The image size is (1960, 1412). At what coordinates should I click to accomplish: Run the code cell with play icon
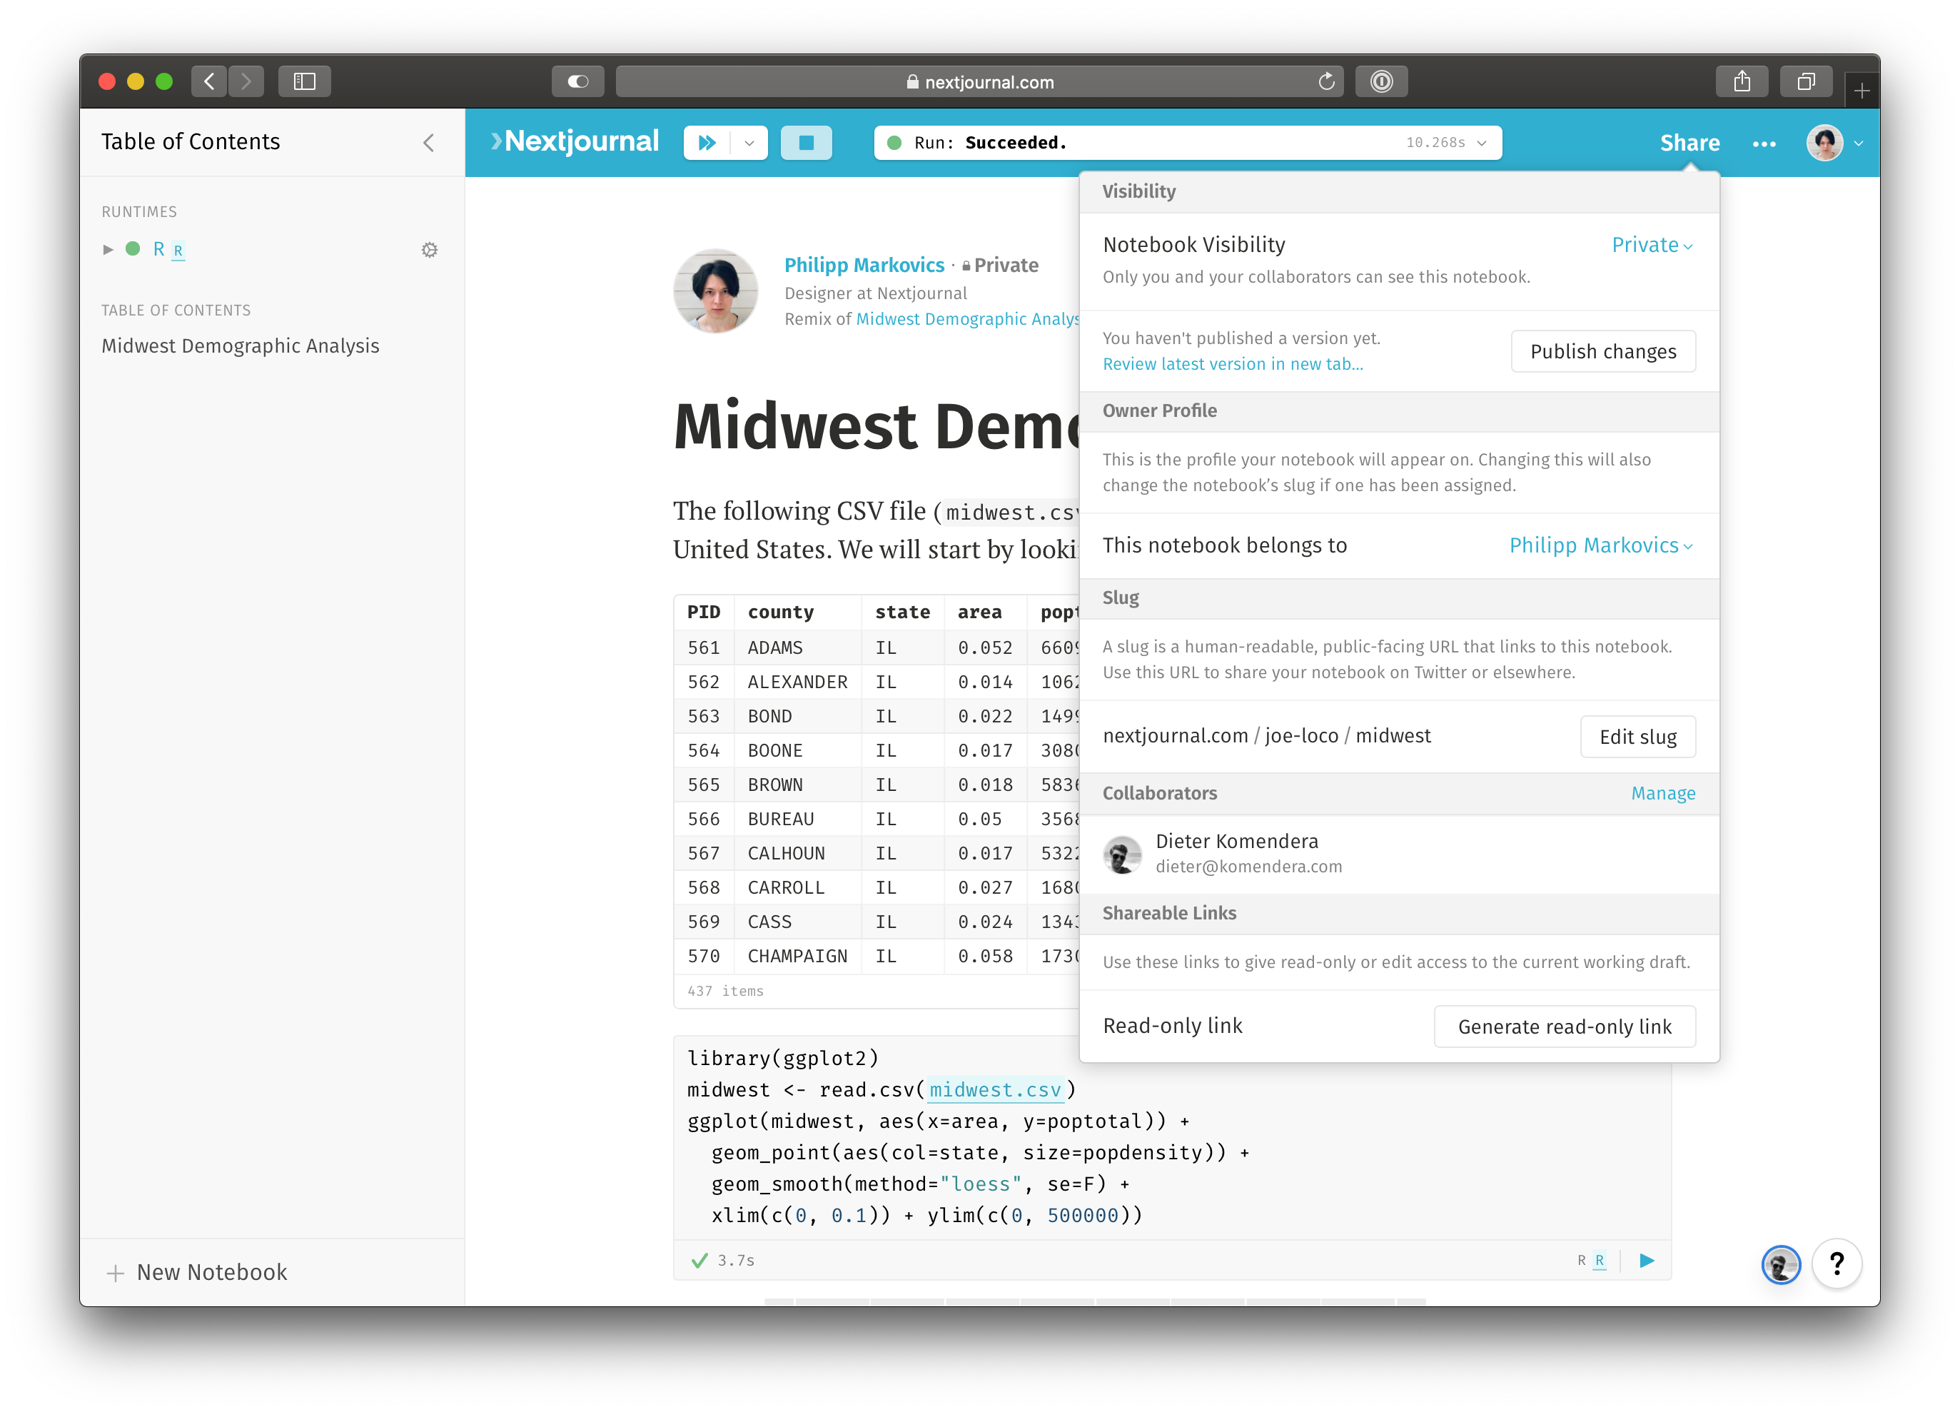(x=1646, y=1260)
